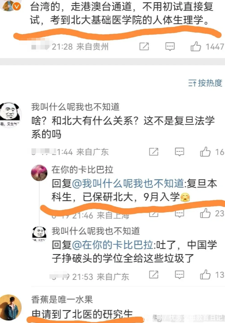Viewport: 225px width, 323px height.
Task: Like the reply with 23 likes
Action: [x=205, y=213]
